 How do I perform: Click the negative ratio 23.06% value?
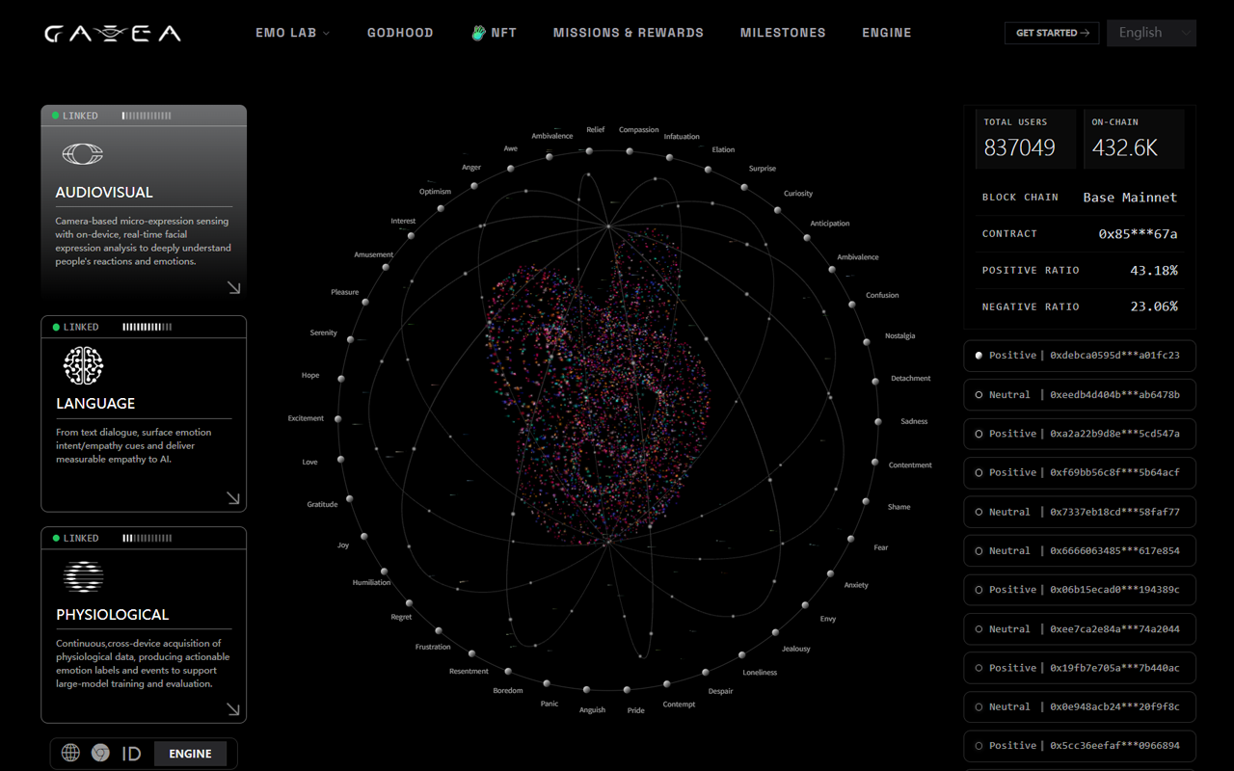(1154, 306)
